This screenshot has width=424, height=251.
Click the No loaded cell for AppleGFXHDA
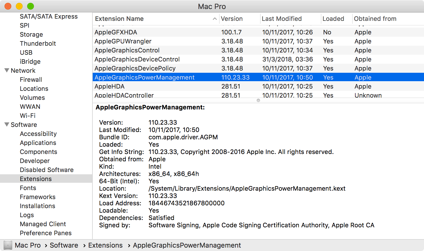click(x=327, y=32)
